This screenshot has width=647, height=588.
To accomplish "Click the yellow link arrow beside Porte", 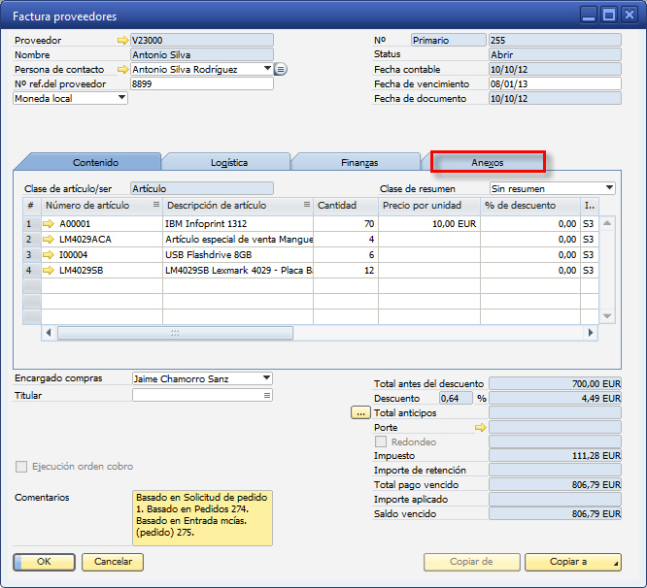I will [479, 427].
